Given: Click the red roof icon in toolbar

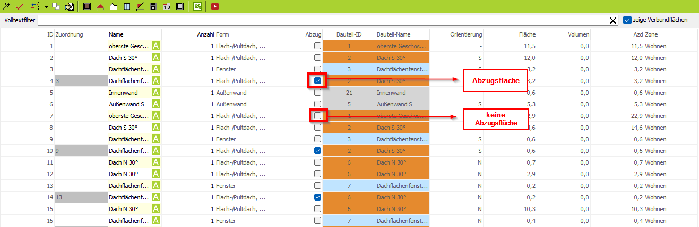Looking at the screenshot, I should tap(100, 7).
